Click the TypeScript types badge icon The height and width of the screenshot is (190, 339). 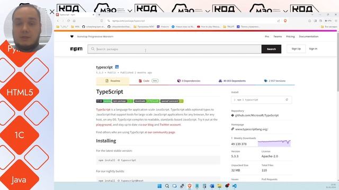[117, 67]
